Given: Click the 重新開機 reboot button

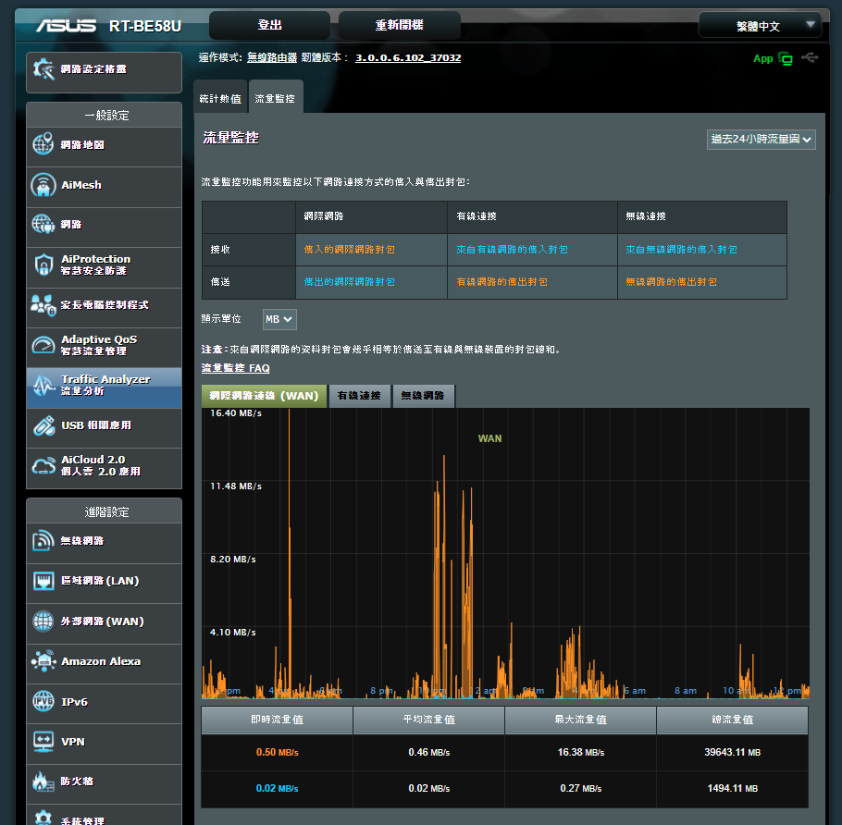Looking at the screenshot, I should (x=399, y=25).
